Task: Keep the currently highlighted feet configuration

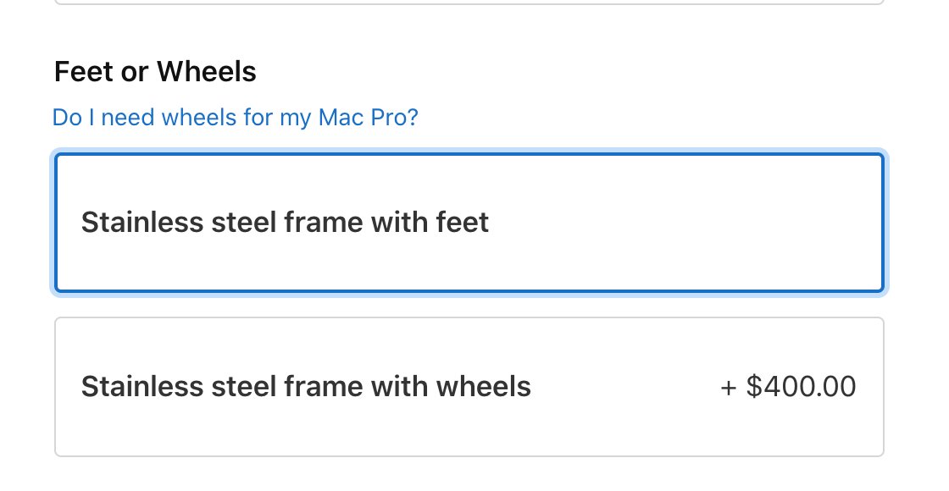Action: tap(469, 223)
